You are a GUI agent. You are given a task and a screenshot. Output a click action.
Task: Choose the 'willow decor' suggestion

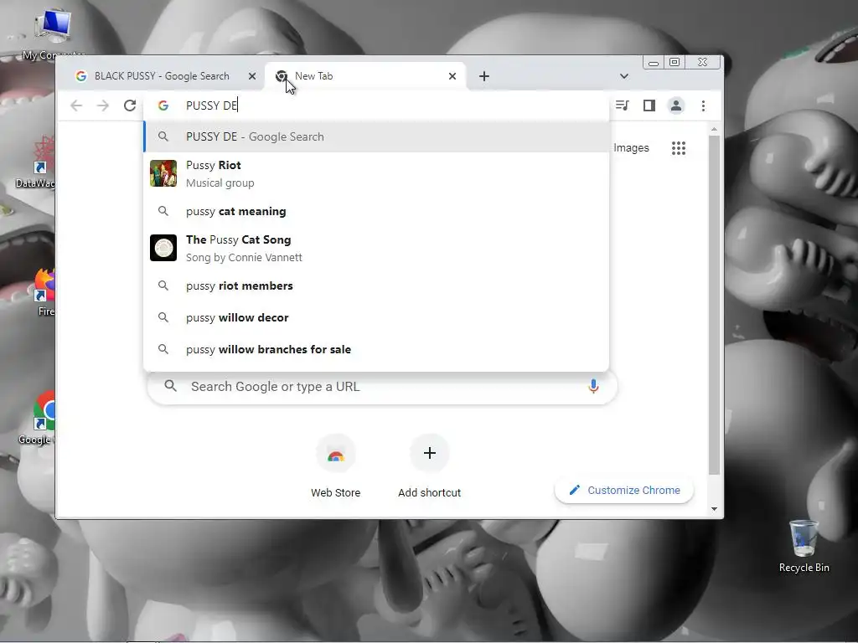click(376, 317)
